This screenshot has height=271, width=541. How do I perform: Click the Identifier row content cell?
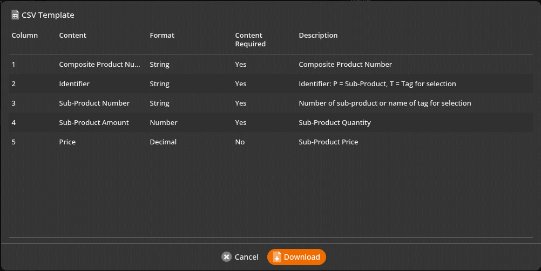(x=75, y=84)
